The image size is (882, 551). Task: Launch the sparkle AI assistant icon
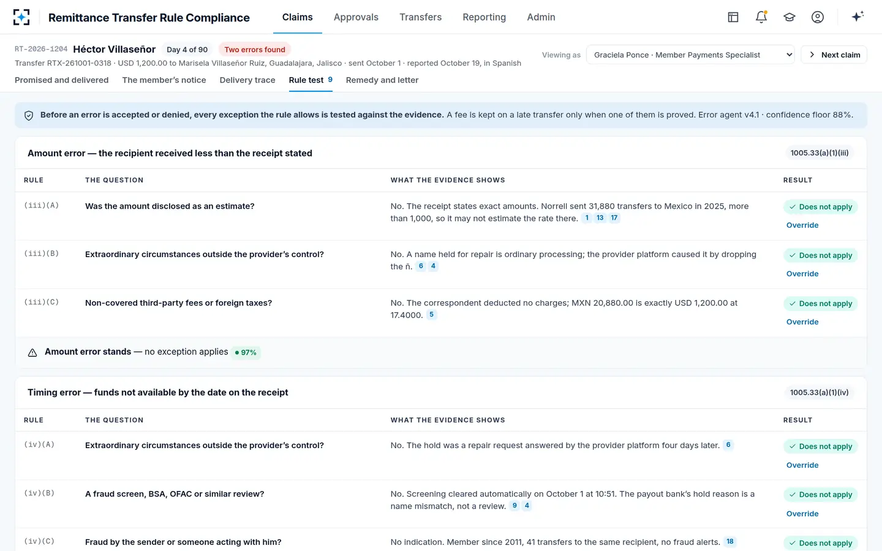pyautogui.click(x=858, y=17)
